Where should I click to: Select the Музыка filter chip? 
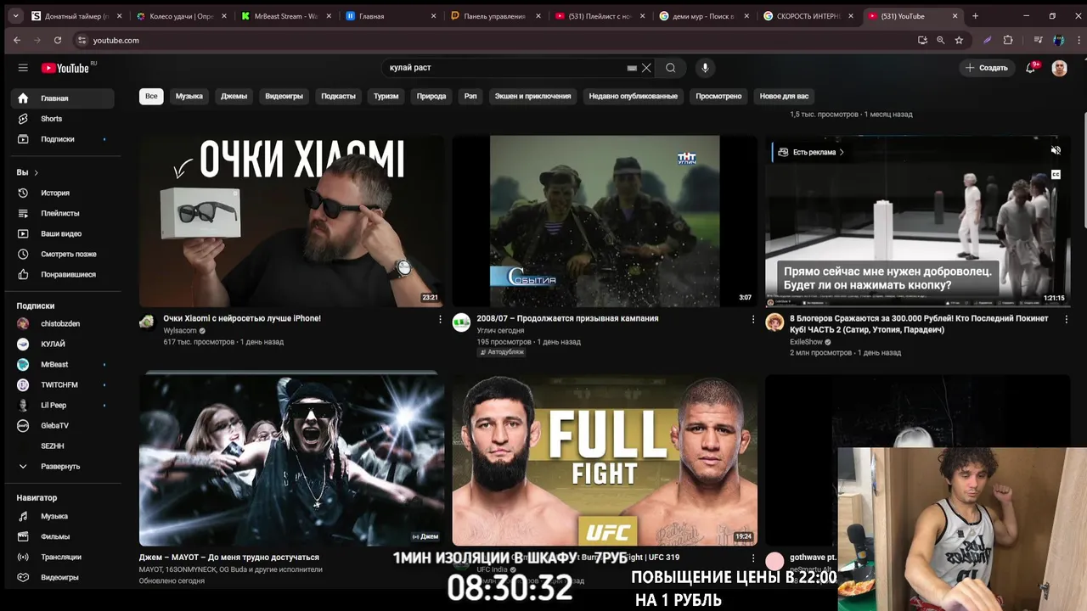[189, 96]
